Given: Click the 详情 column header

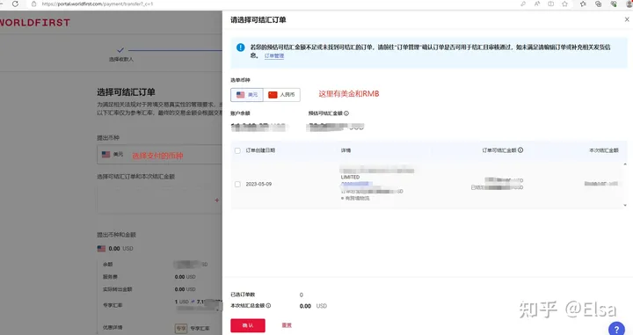Looking at the screenshot, I should 346,150.
